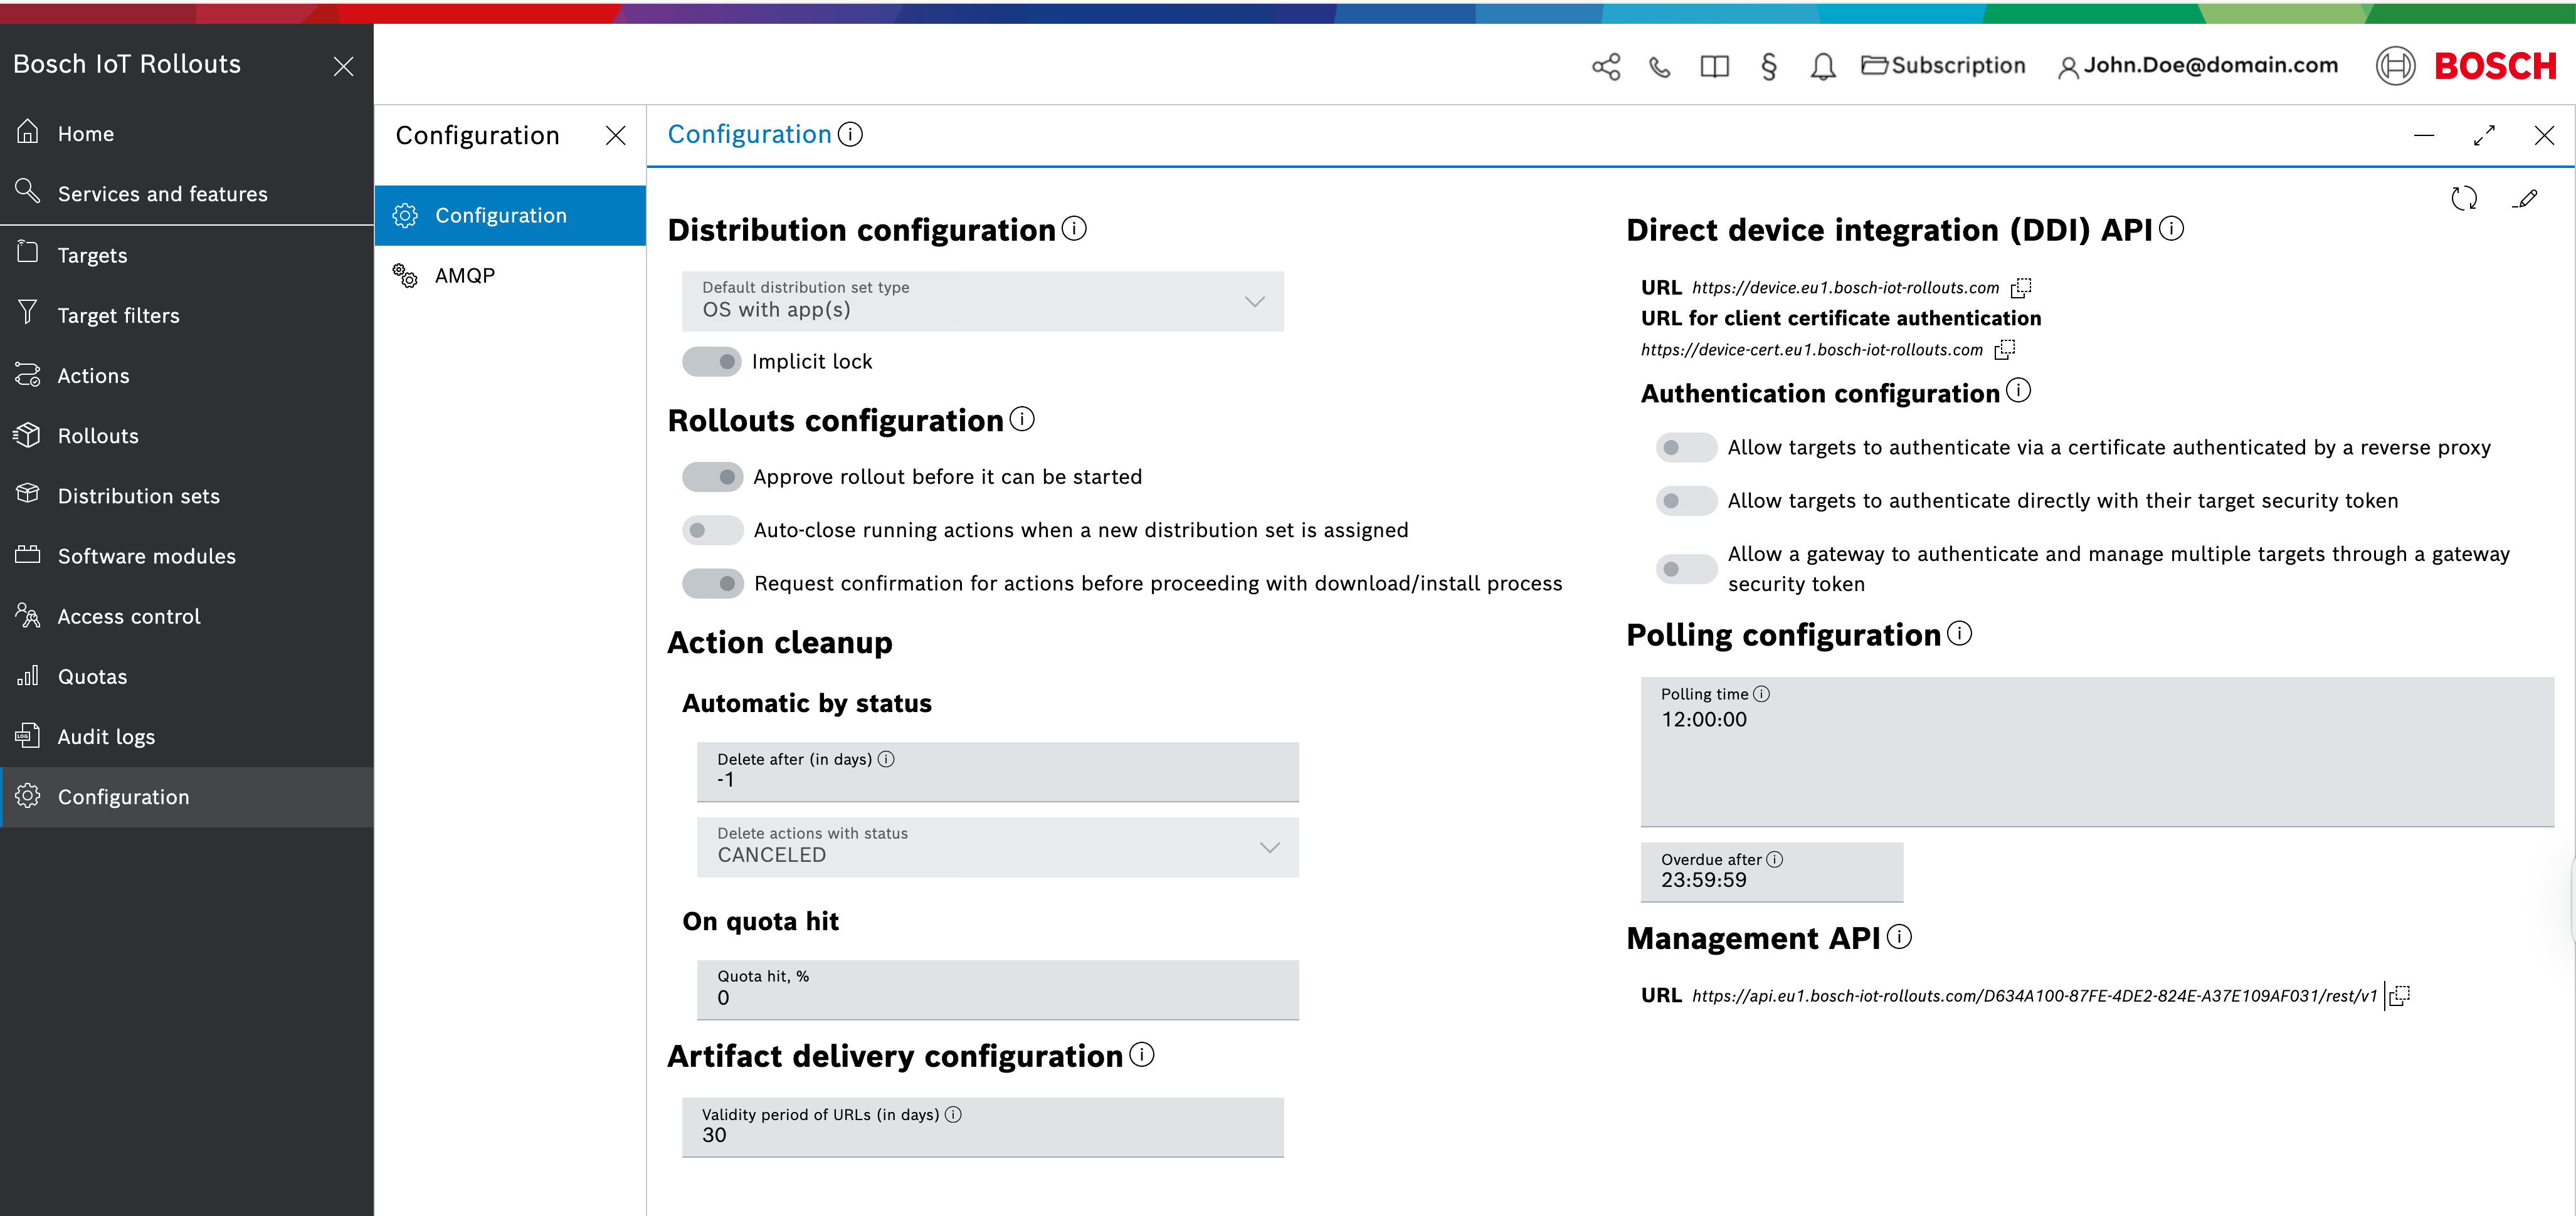Expand Delete actions with status dropdown
This screenshot has width=2576, height=1216.
(x=997, y=847)
